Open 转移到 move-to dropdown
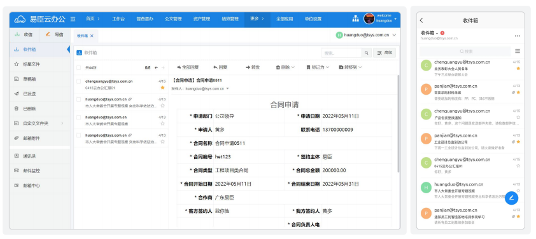This screenshot has height=239, width=536. pyautogui.click(x=350, y=67)
